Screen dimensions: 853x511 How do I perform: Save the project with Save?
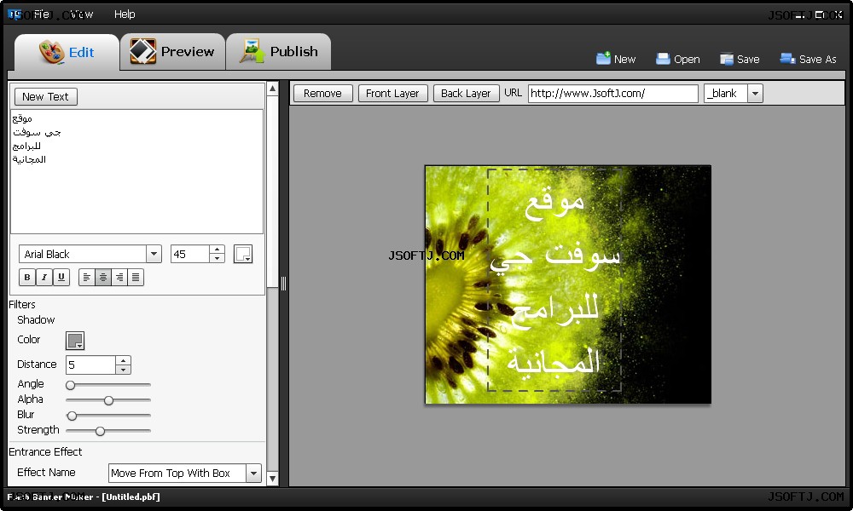tap(740, 60)
